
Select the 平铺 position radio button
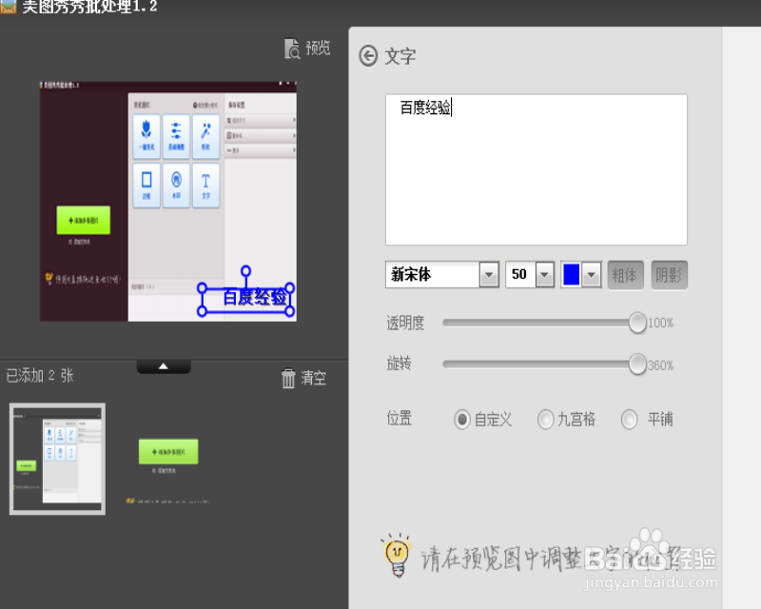pyautogui.click(x=630, y=419)
